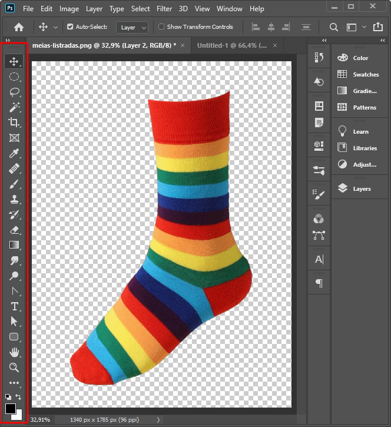Expand the right-hand panels dock arrows

[x=383, y=40]
